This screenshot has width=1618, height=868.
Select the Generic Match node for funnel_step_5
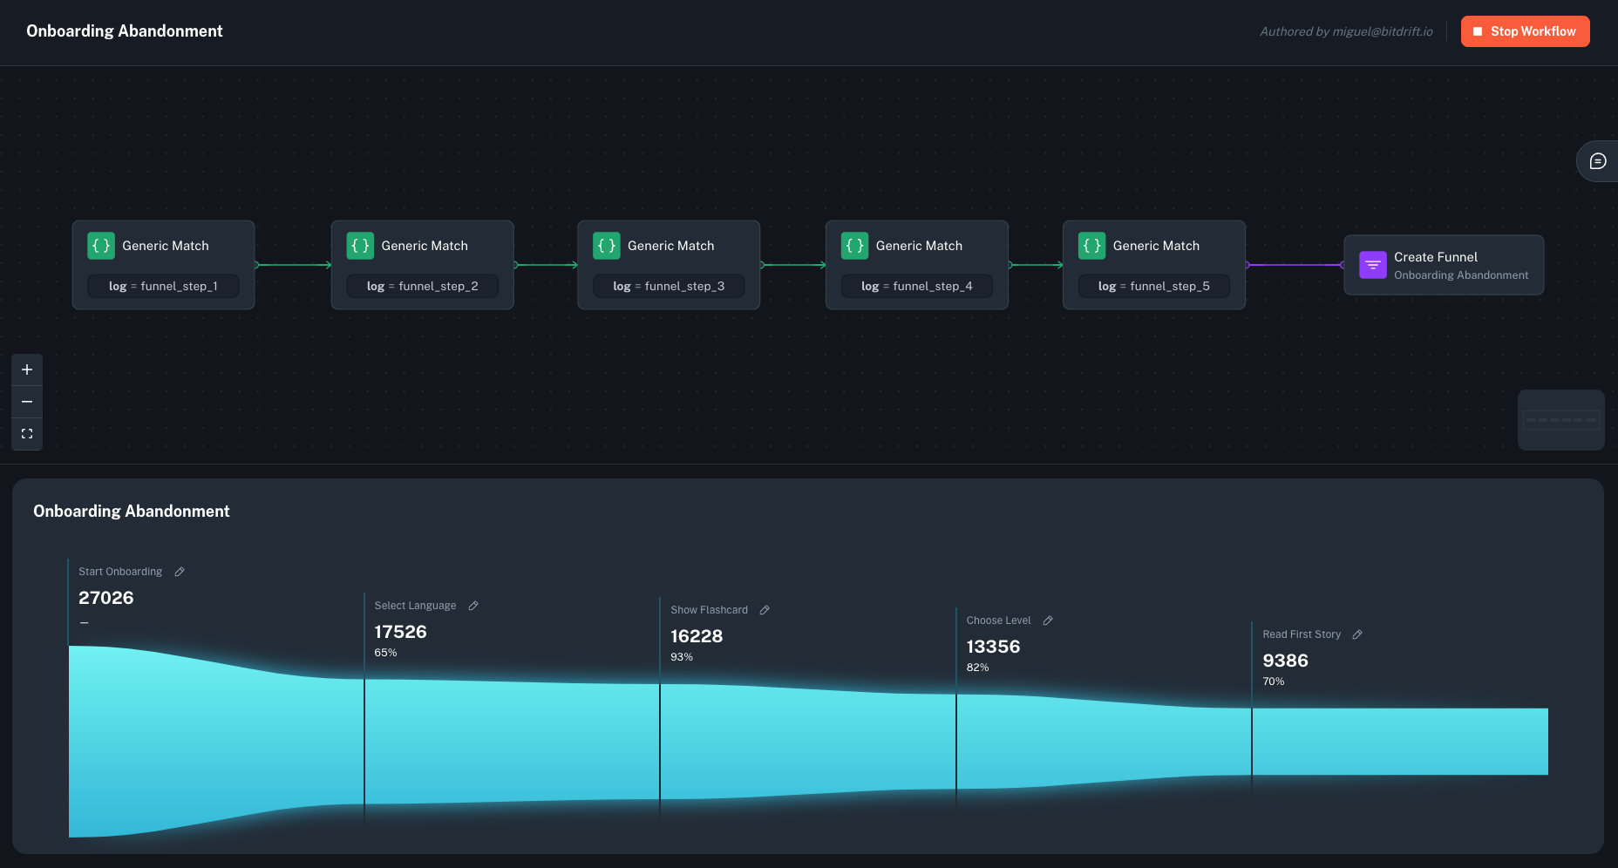[x=1154, y=264]
